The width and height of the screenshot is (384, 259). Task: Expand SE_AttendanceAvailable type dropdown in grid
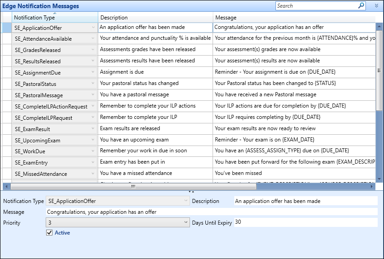point(93,39)
